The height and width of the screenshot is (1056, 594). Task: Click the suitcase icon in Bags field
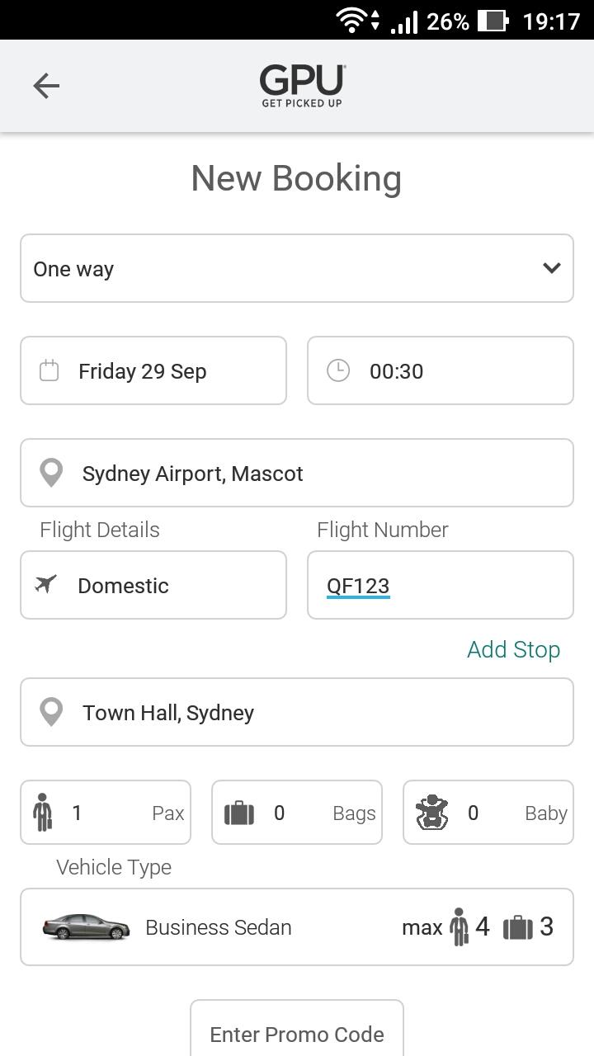tap(239, 813)
